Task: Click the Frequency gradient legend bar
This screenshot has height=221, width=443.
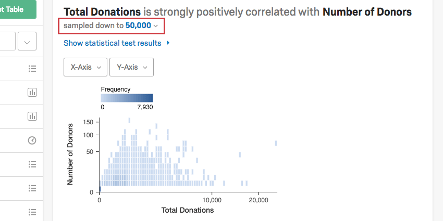Action: pos(127,98)
